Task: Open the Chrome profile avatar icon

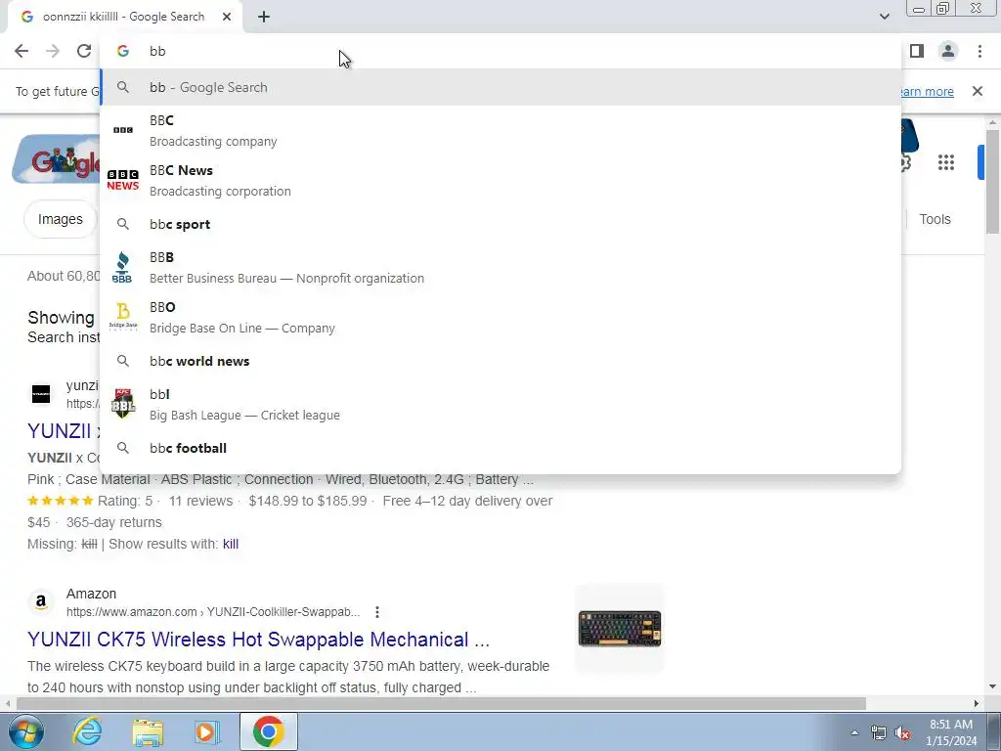Action: click(x=948, y=51)
